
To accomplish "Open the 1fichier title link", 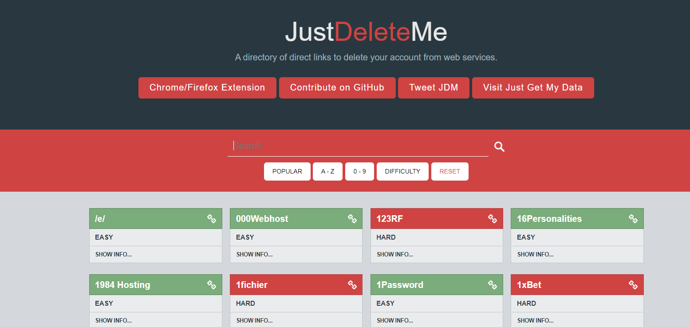I will coord(252,285).
